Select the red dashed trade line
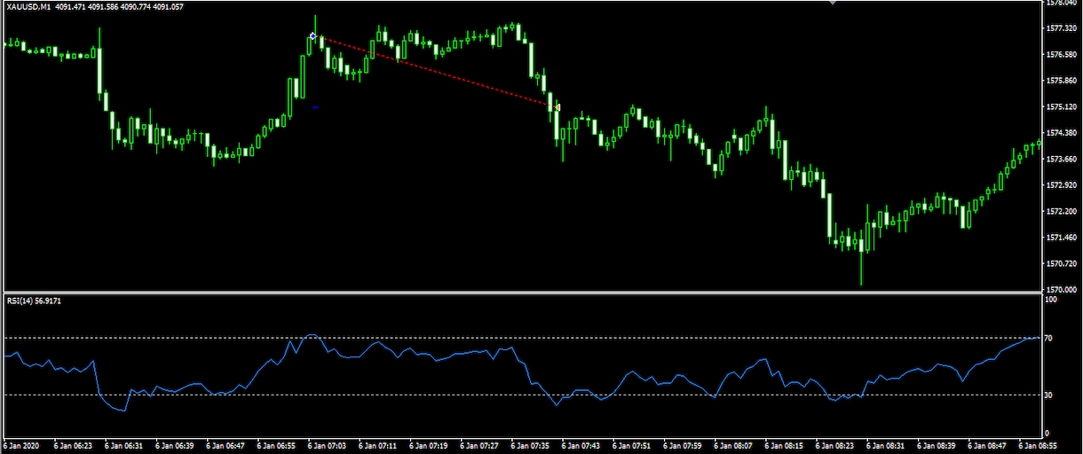 (x=435, y=72)
